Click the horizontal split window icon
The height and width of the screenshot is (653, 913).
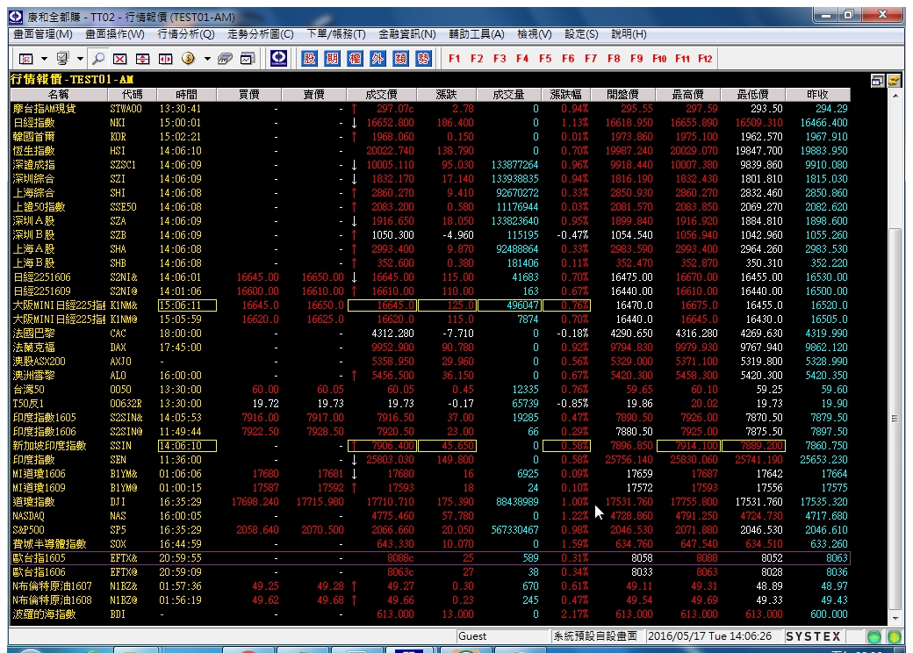[x=165, y=58]
